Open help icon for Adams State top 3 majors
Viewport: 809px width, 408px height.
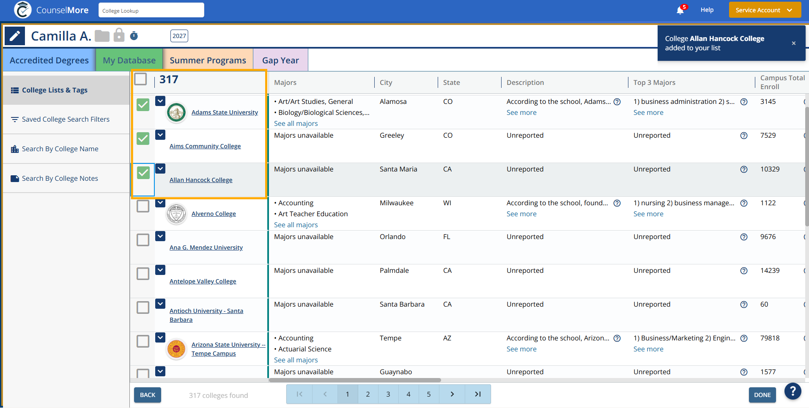(x=744, y=102)
